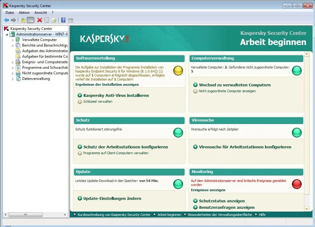Click the Export list toolbar icon
Screen dimensions: 315x227
[x=54, y=20]
